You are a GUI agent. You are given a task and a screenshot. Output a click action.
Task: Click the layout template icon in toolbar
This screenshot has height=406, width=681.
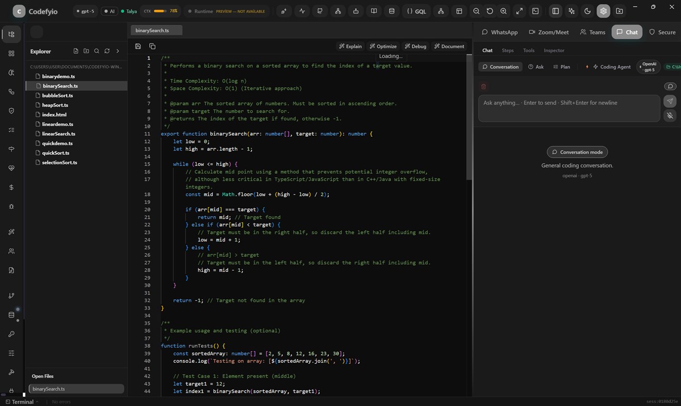458,11
